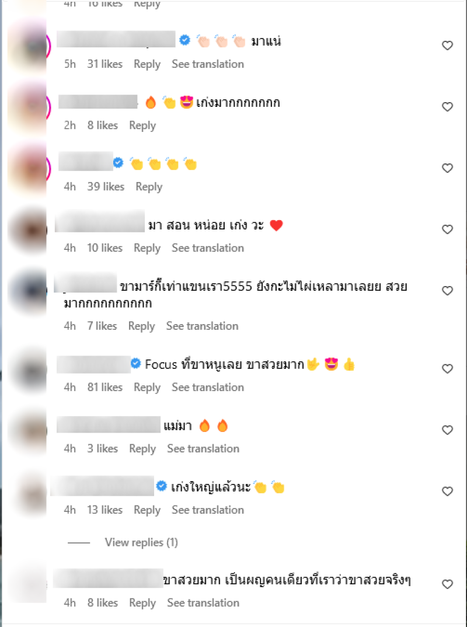
Task: Like the last comment about ขาสวยมาก
Action: pyautogui.click(x=447, y=584)
